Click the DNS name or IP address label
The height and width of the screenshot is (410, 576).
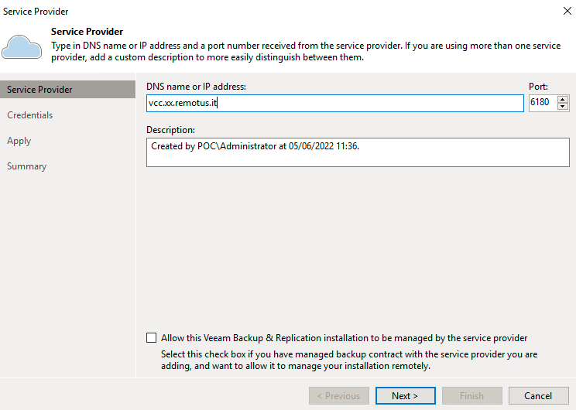coord(196,87)
